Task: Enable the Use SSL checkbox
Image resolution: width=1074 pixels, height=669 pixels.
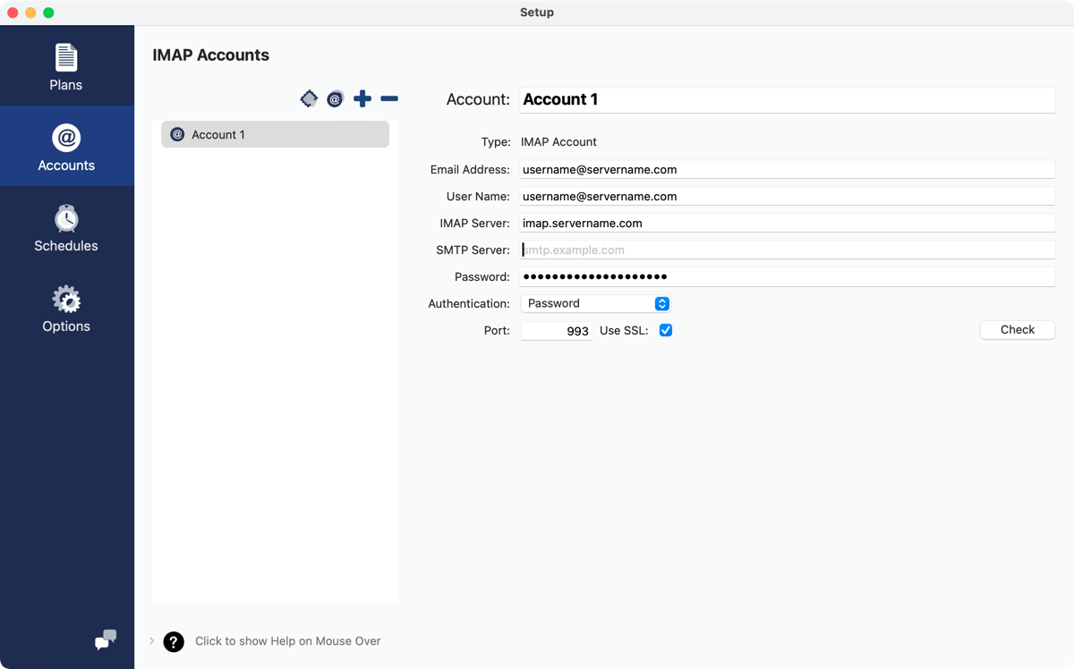Action: click(x=665, y=330)
